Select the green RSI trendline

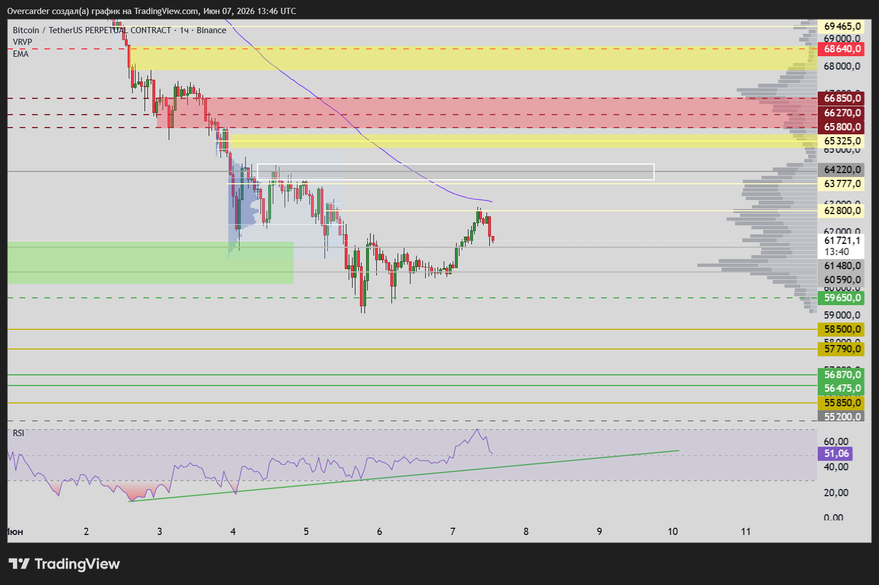pos(404,476)
